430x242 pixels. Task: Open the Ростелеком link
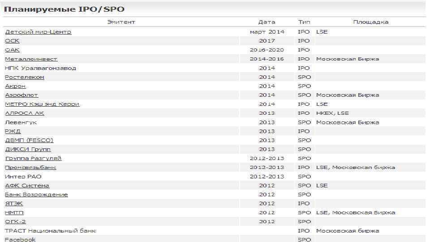25,77
